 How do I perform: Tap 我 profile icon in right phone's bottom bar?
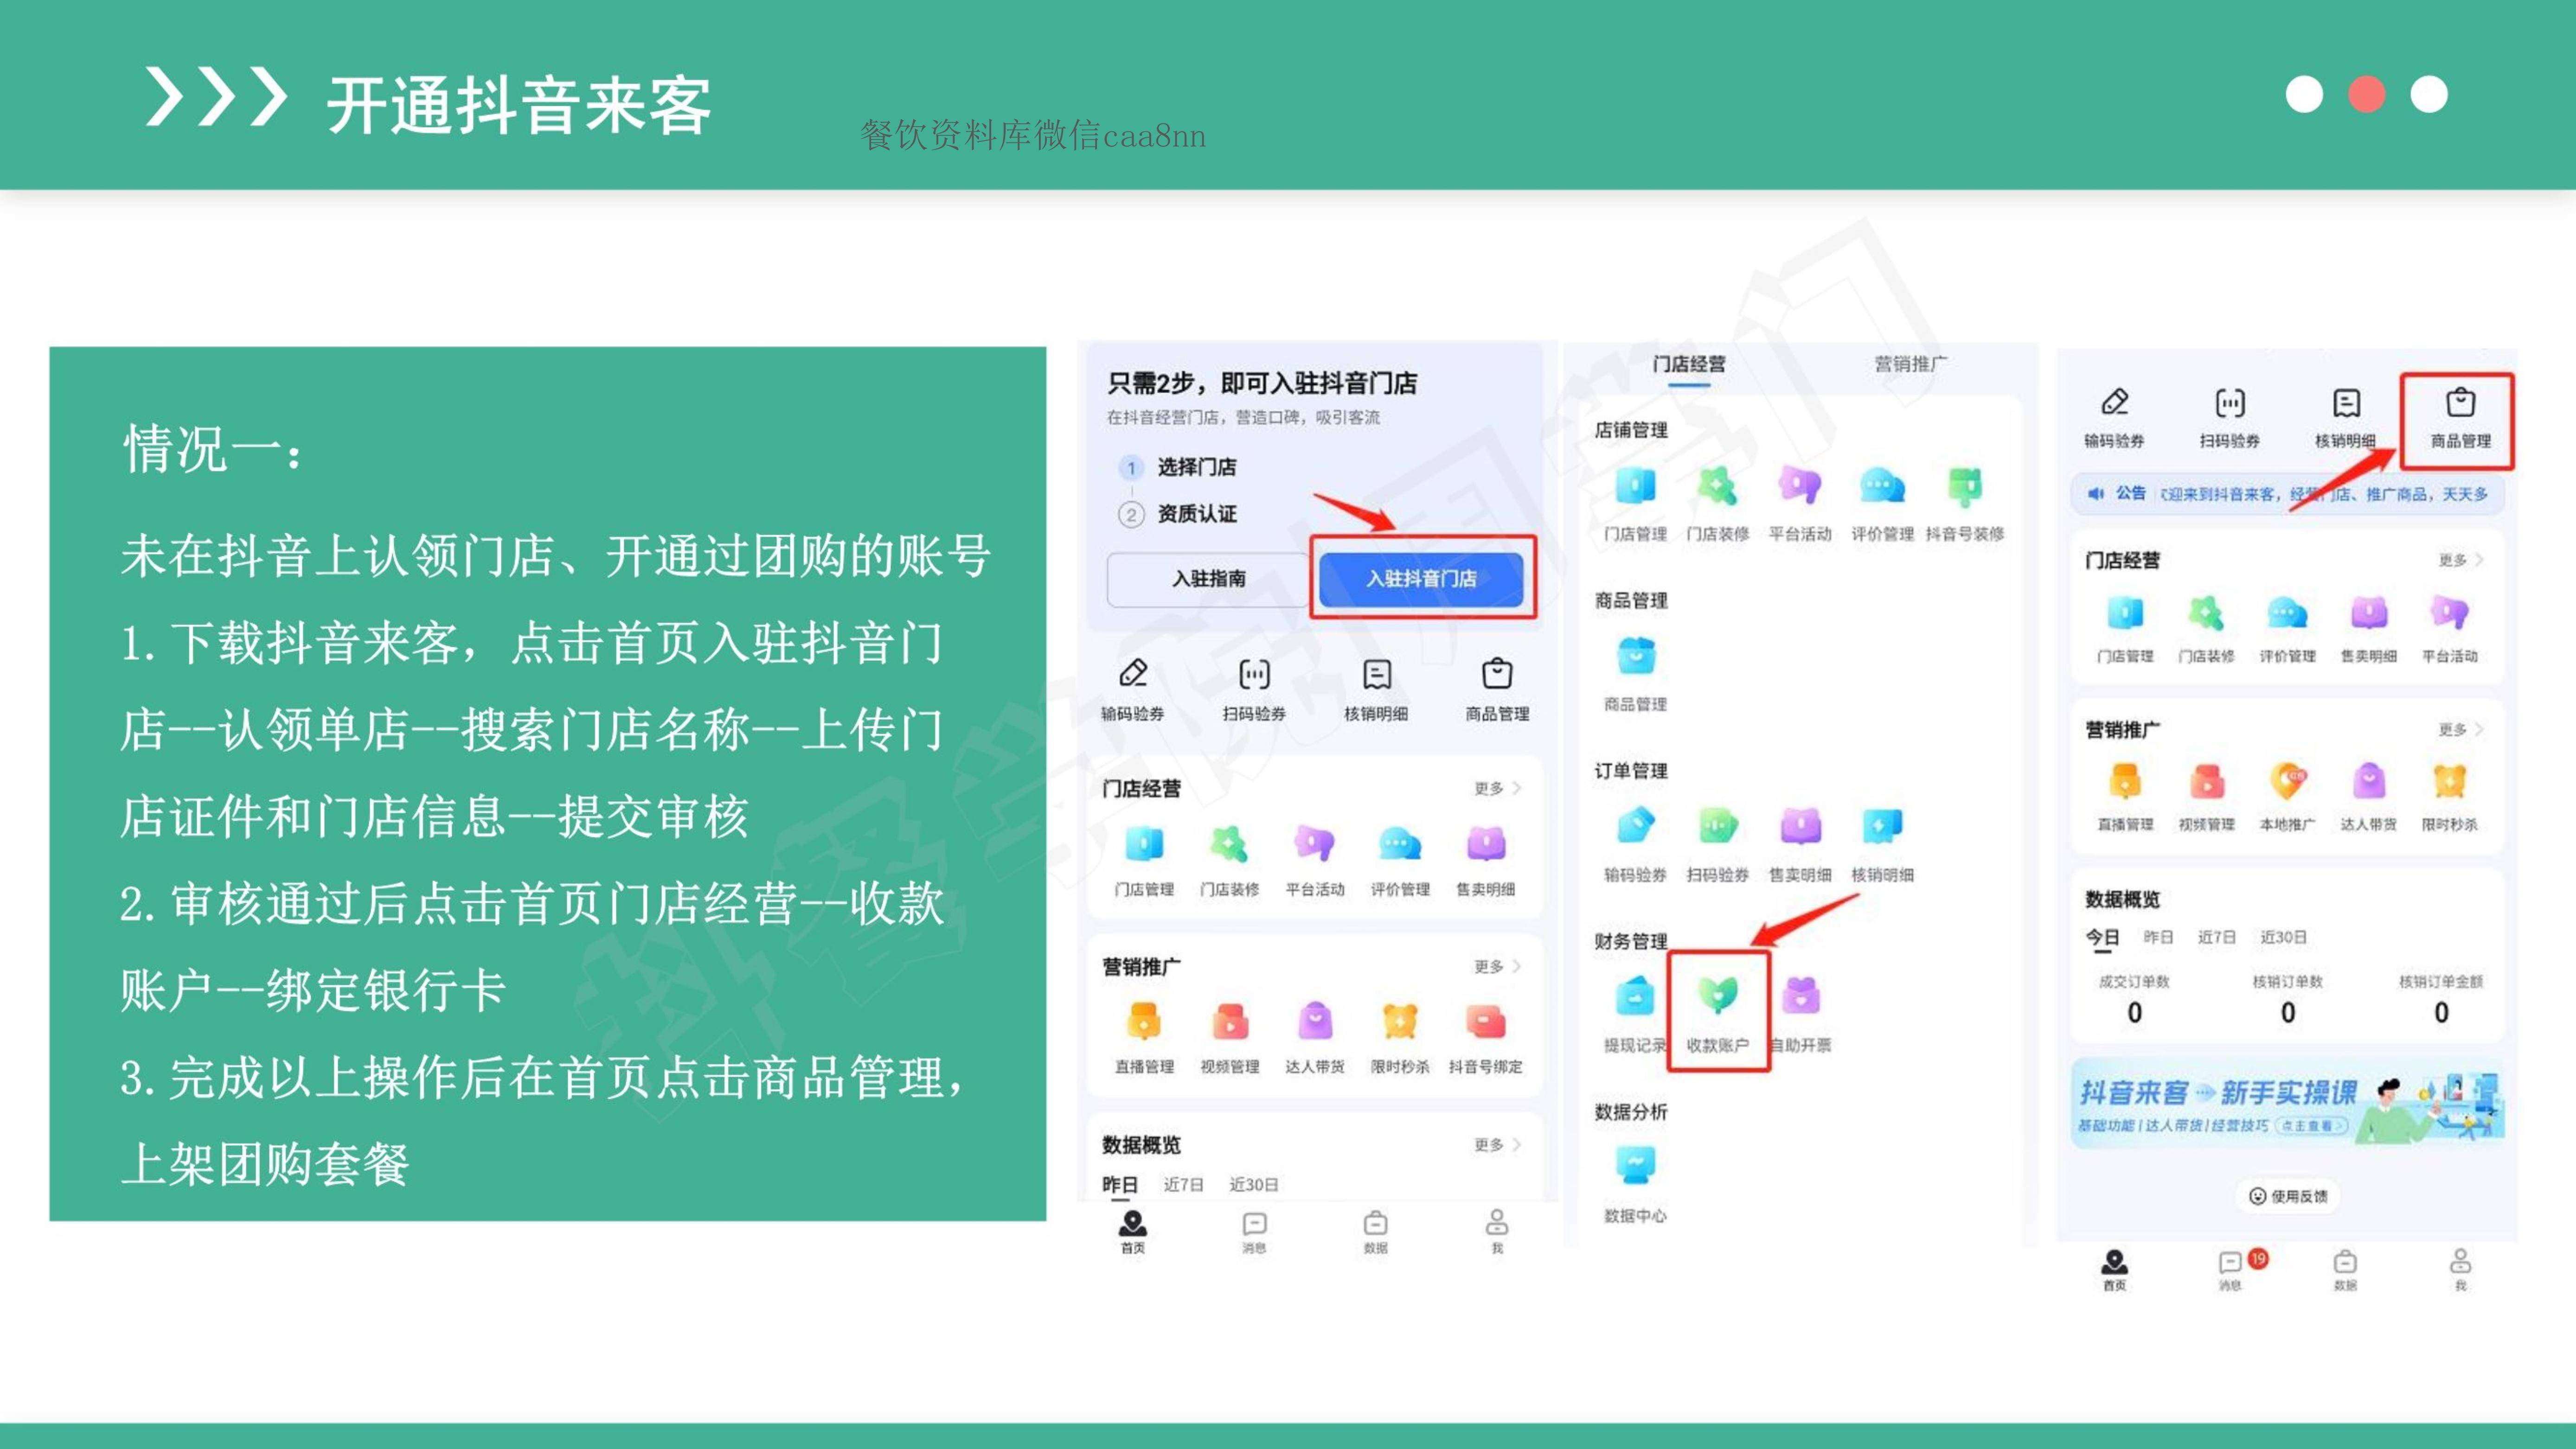coord(2461,1269)
